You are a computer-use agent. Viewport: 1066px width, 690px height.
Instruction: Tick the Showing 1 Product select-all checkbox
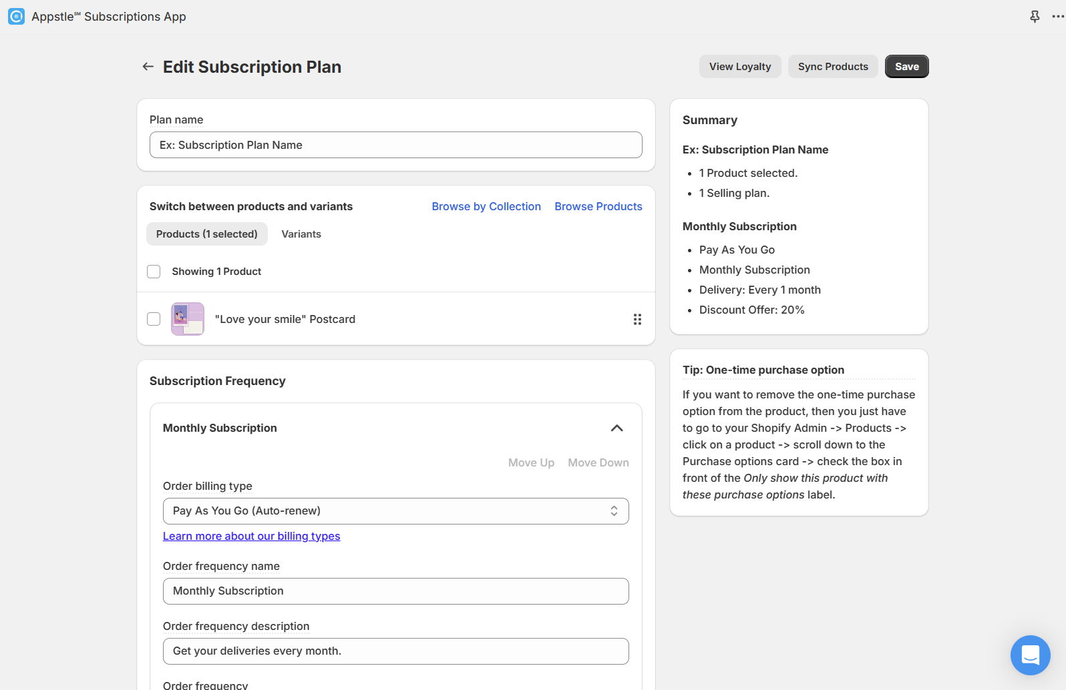click(x=154, y=272)
